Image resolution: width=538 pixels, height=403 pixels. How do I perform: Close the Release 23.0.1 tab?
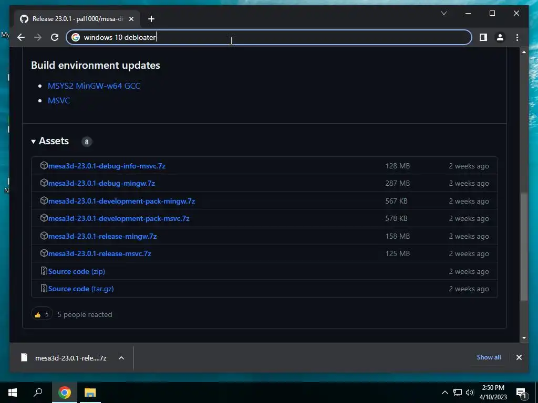tap(131, 19)
